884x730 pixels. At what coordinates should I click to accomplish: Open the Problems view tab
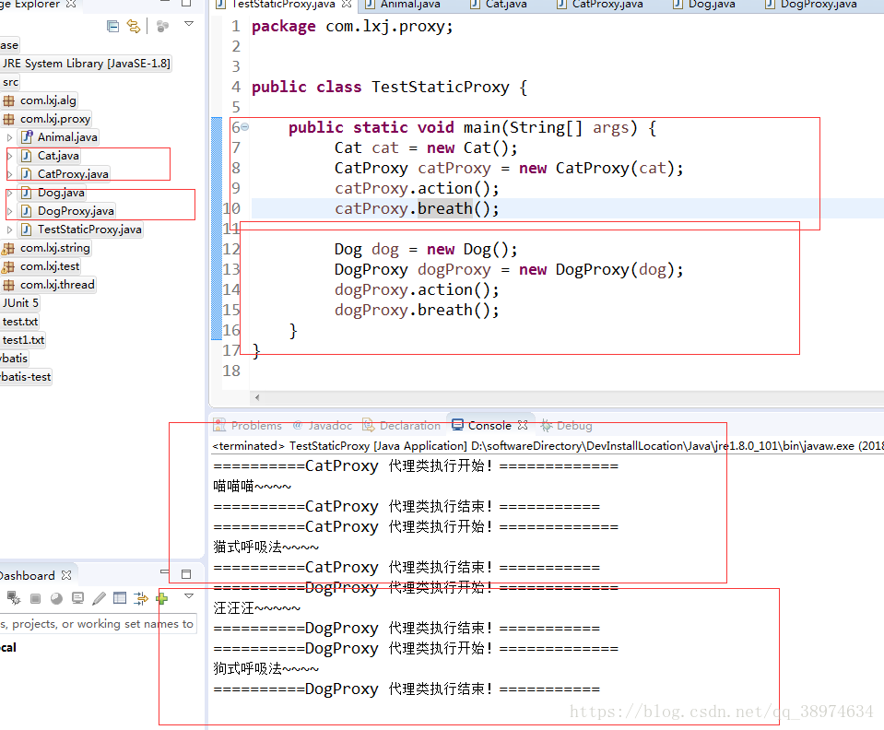coord(248,426)
